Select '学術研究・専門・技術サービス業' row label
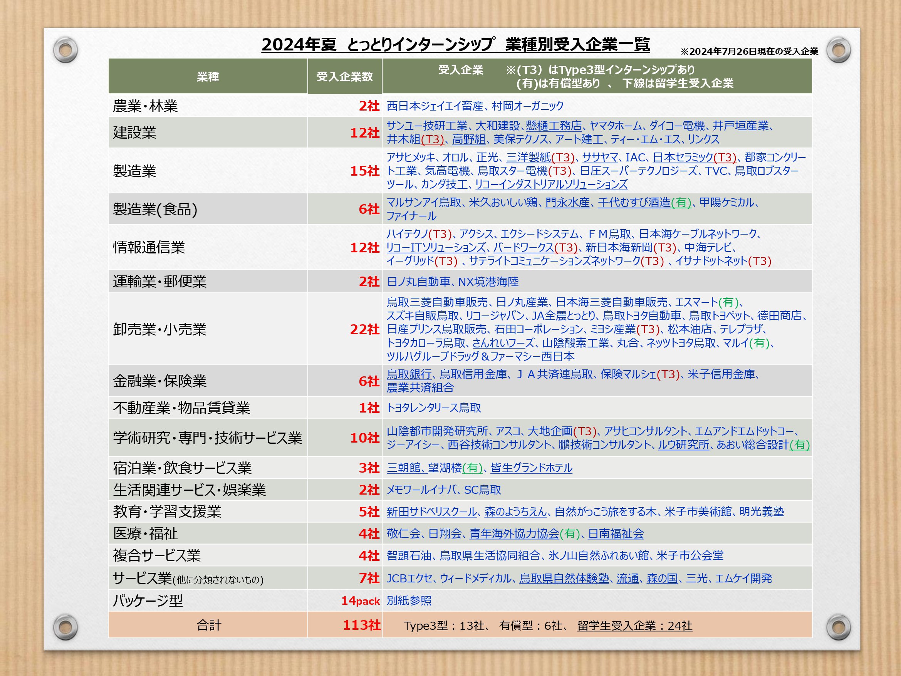Image resolution: width=901 pixels, height=676 pixels. click(208, 438)
